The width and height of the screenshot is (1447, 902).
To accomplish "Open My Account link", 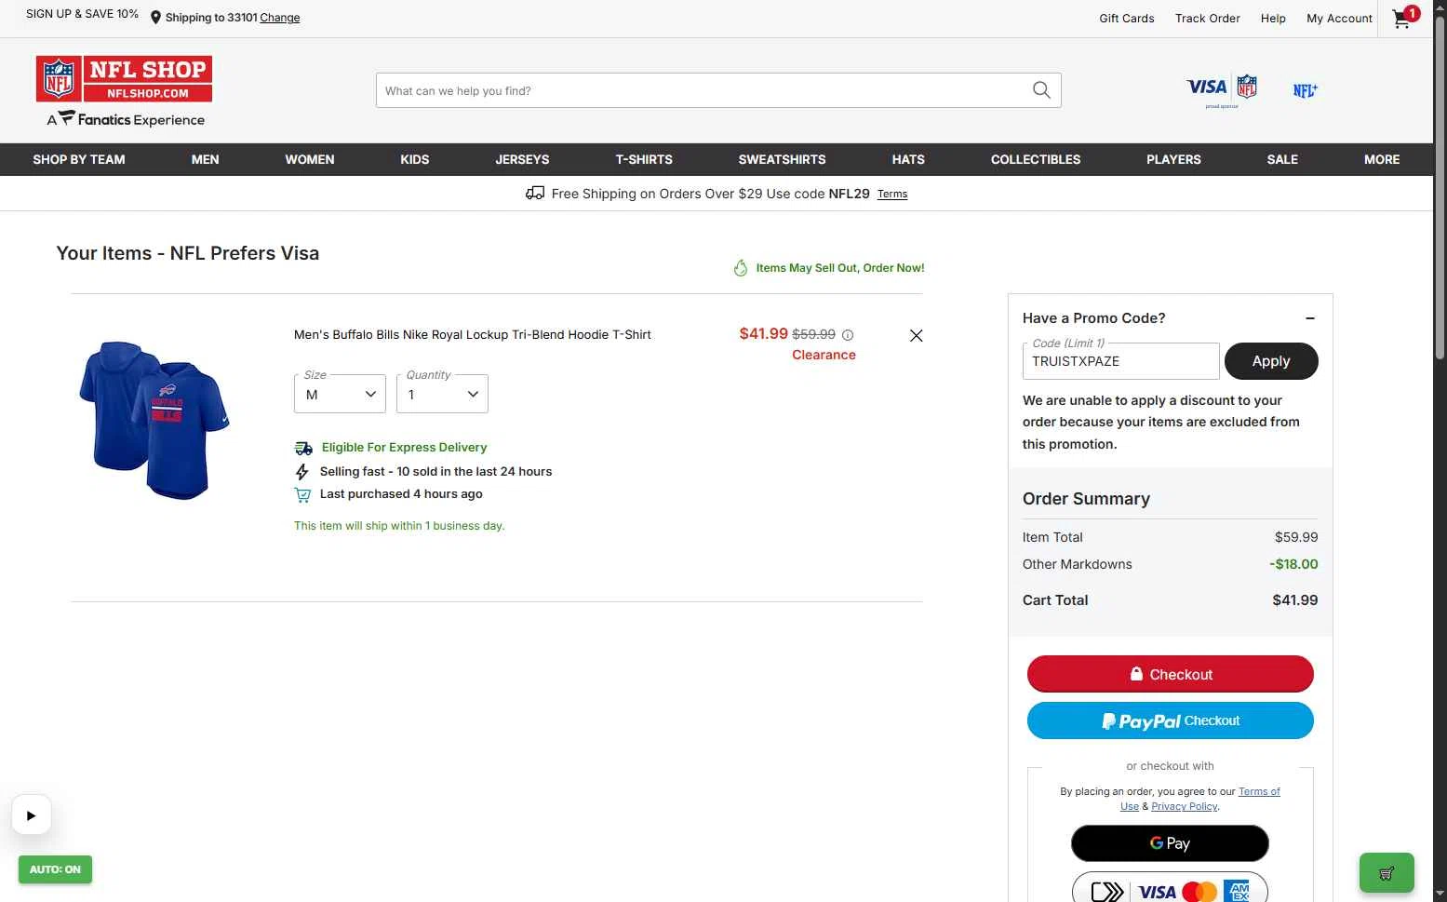I will 1339,18.
